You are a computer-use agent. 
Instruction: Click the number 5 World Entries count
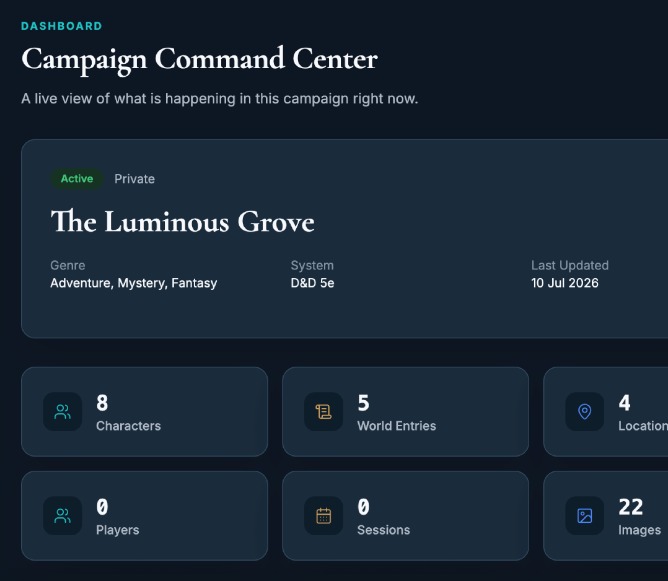[363, 403]
